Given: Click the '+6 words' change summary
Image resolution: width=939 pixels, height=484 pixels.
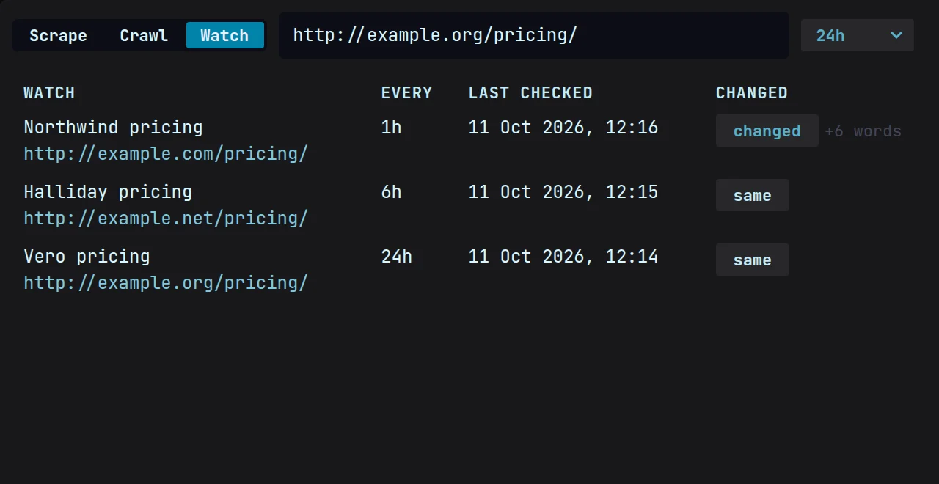Looking at the screenshot, I should pos(863,131).
